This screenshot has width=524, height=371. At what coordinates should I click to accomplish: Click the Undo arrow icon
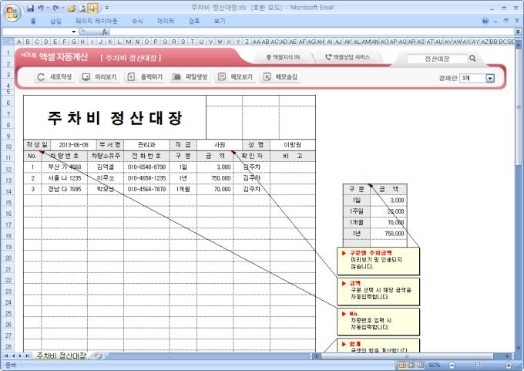40,8
